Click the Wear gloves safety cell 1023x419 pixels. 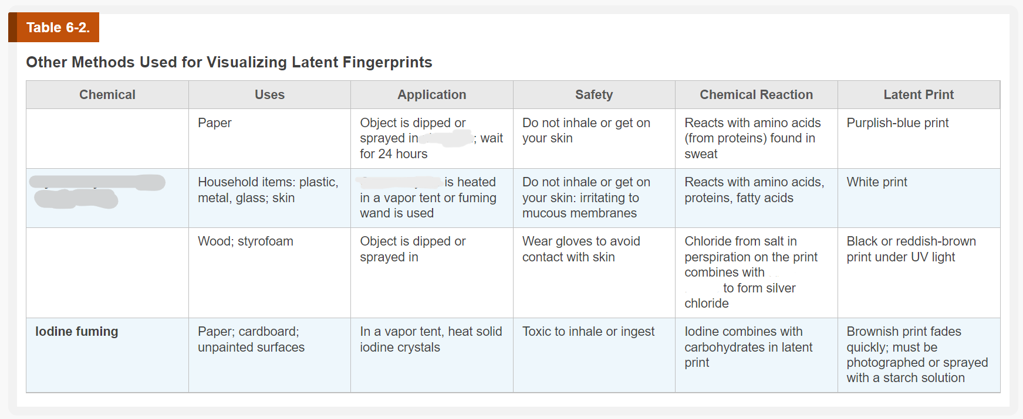click(581, 249)
